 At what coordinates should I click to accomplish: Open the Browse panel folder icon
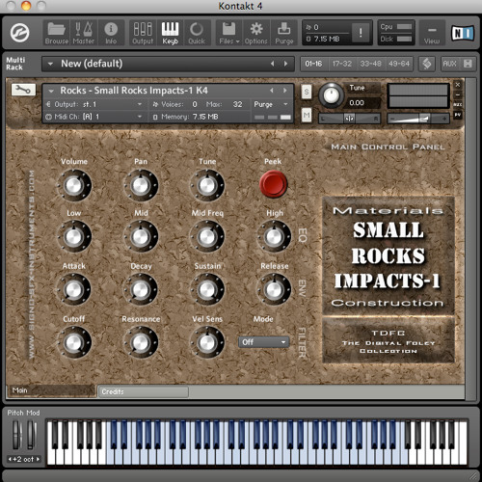click(57, 33)
